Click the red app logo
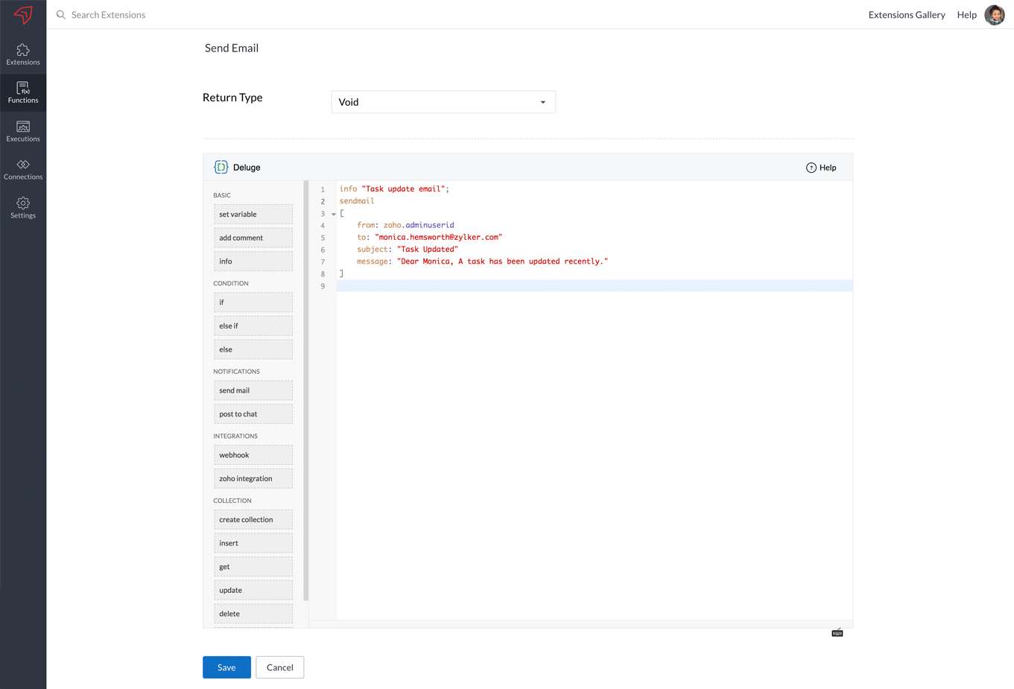1014x689 pixels. (x=23, y=14)
